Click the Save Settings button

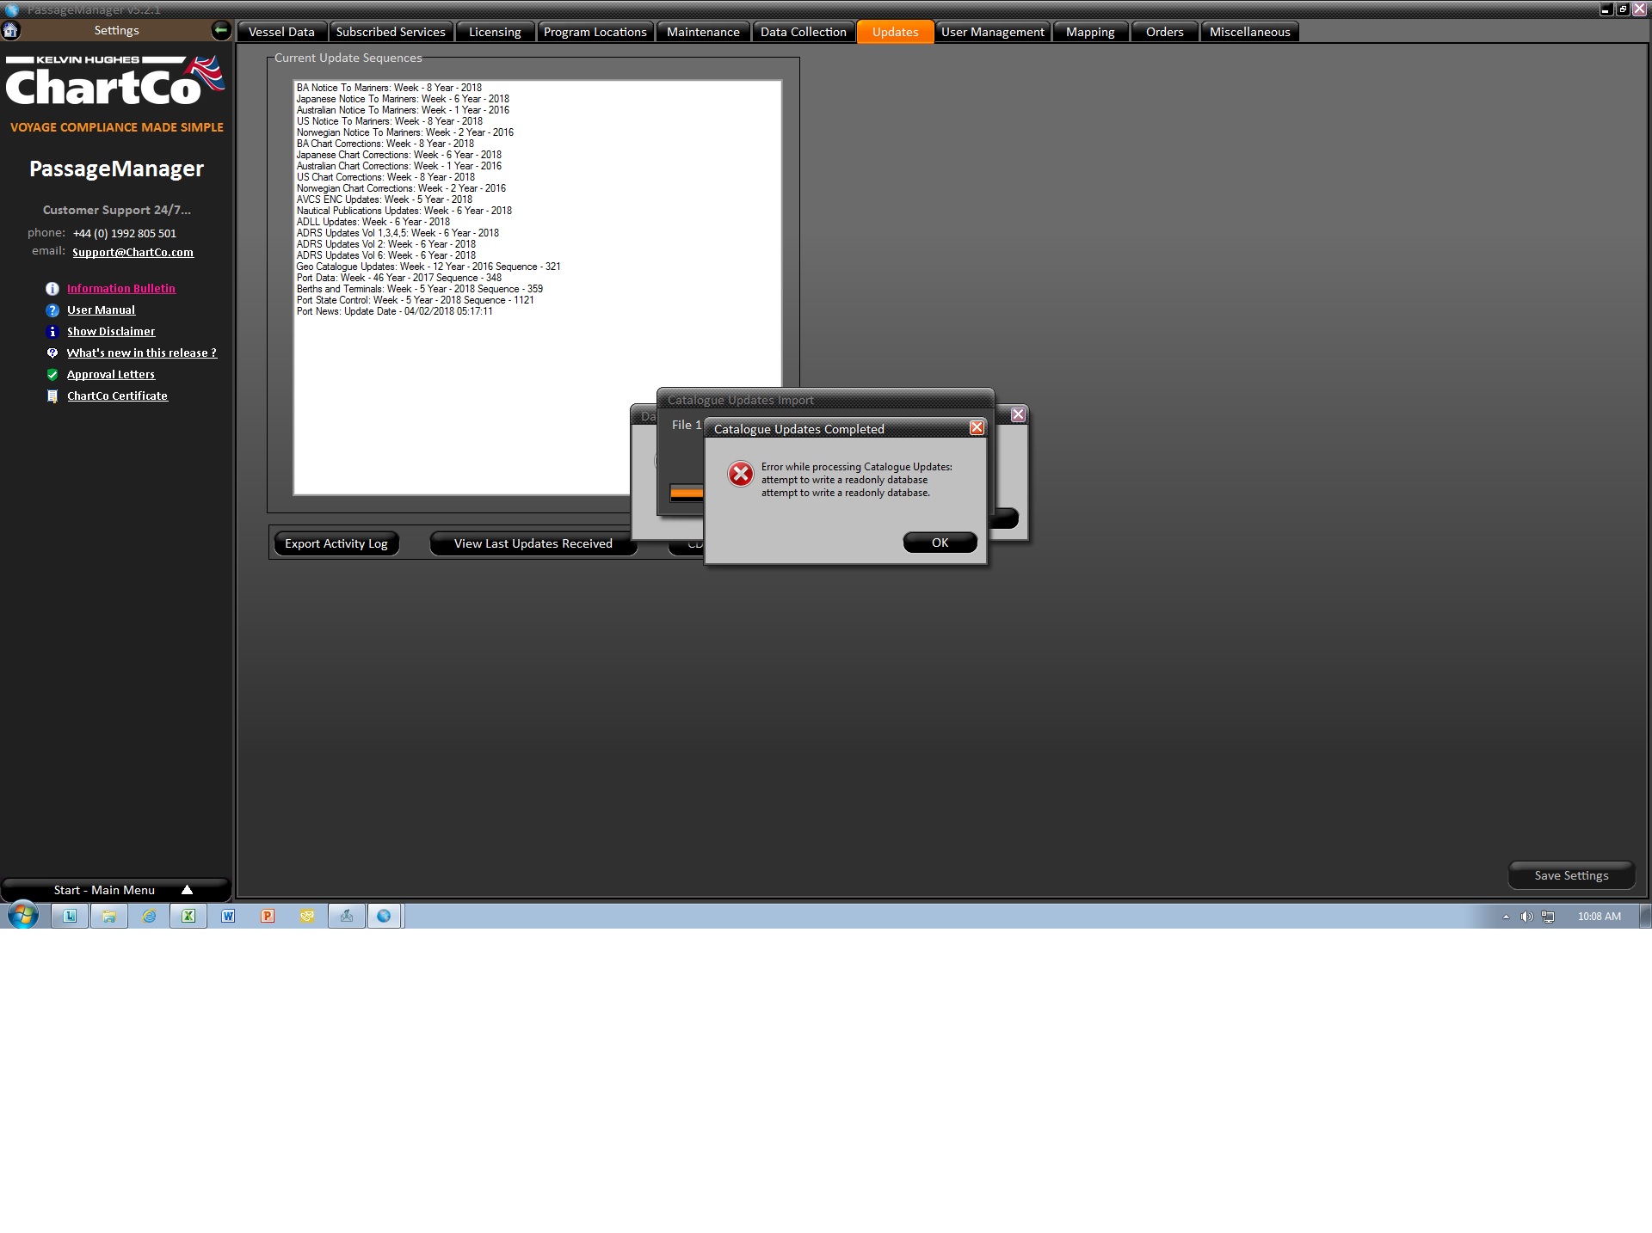click(1570, 875)
